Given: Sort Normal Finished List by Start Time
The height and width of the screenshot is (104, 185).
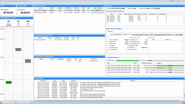Looking at the screenshot, I should 58,38.
